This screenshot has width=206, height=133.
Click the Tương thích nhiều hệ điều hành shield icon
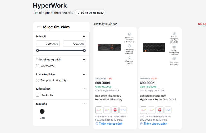click(x=130, y=46)
